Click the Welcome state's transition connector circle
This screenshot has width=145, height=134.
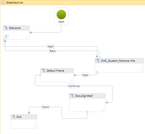point(4,39)
